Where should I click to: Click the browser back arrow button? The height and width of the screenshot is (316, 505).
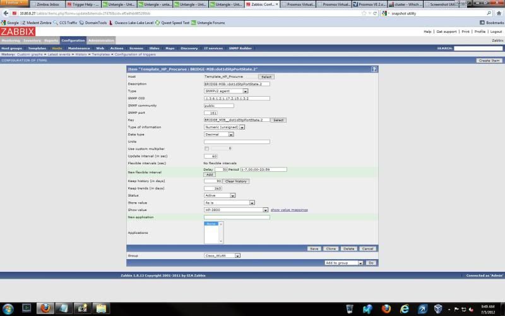(6, 13)
